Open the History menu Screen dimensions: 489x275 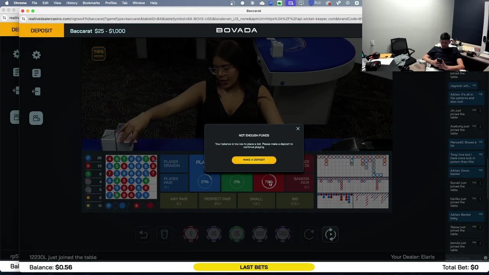tap(72, 3)
